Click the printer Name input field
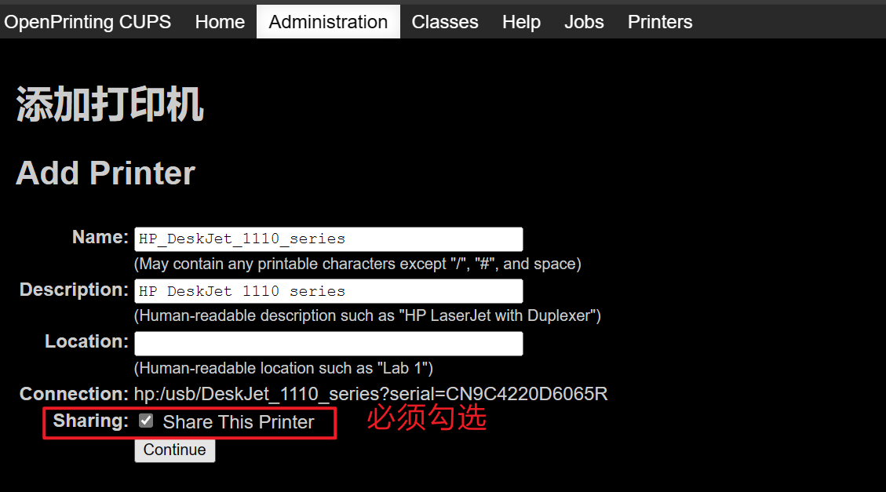 328,239
